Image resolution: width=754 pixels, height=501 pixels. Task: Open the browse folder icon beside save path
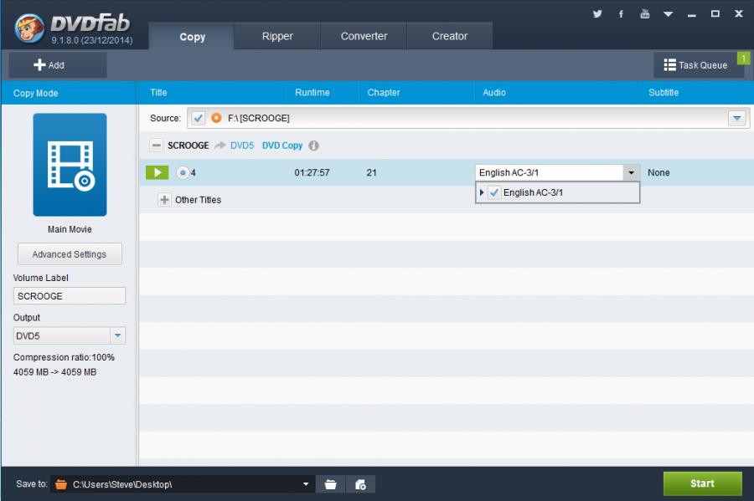tap(330, 483)
